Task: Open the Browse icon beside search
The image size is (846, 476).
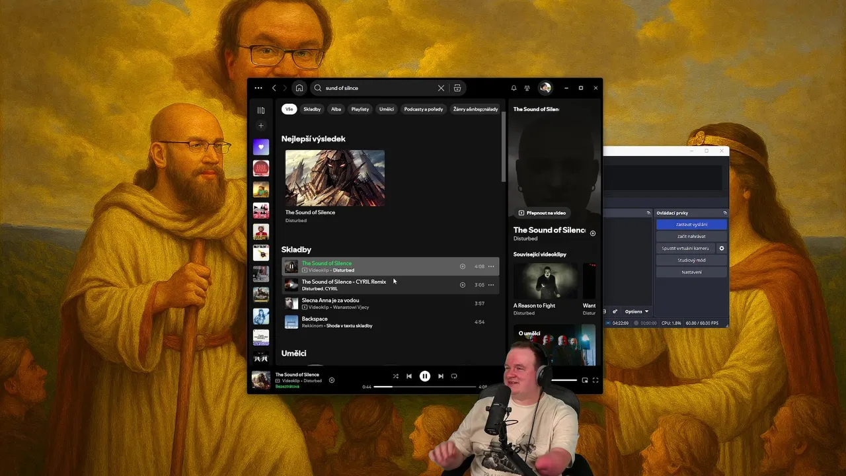Action: click(x=457, y=88)
